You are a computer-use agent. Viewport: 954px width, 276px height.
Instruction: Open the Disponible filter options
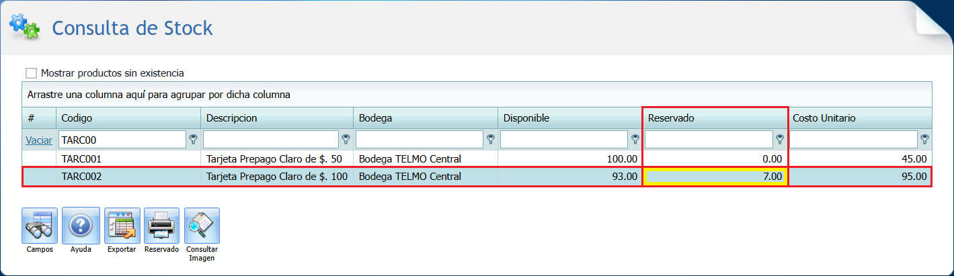coord(635,140)
